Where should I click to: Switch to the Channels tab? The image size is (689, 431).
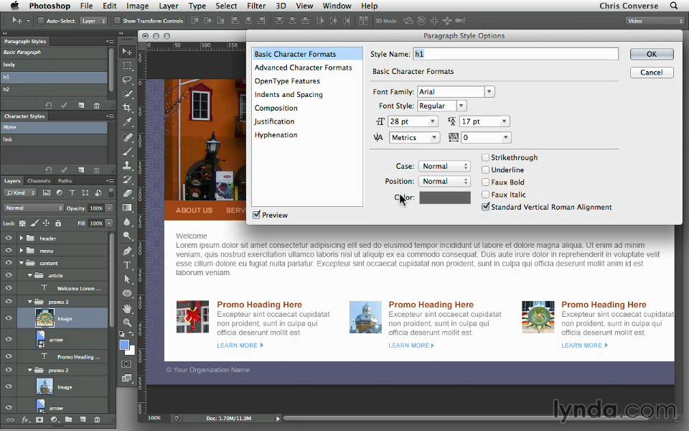click(x=39, y=181)
